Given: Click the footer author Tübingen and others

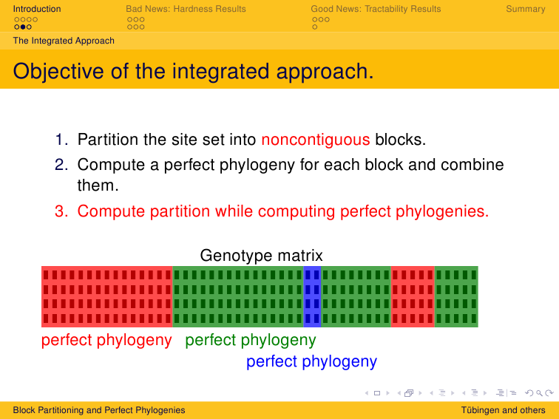Looking at the screenshot, I should 503,410.
